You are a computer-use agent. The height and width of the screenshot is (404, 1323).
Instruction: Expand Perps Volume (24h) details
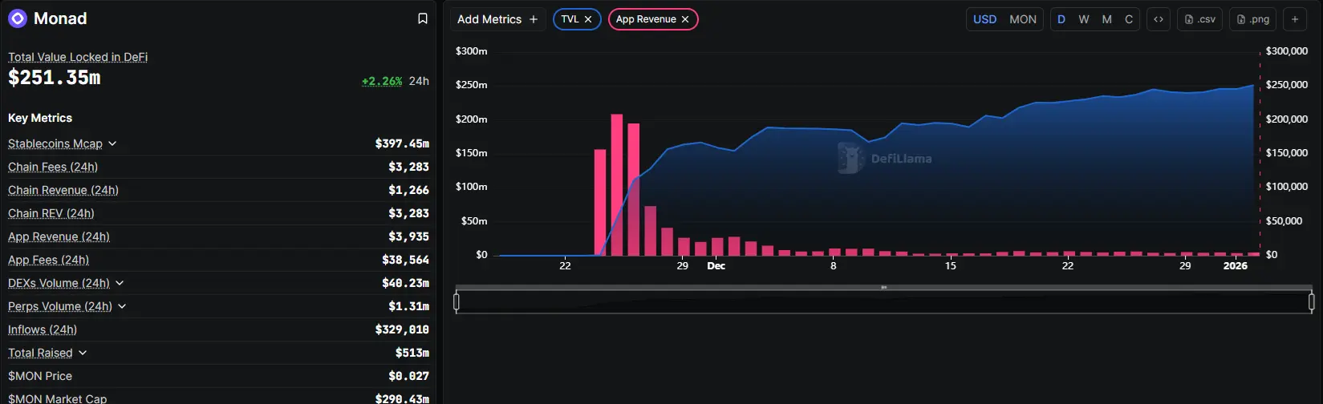click(122, 306)
